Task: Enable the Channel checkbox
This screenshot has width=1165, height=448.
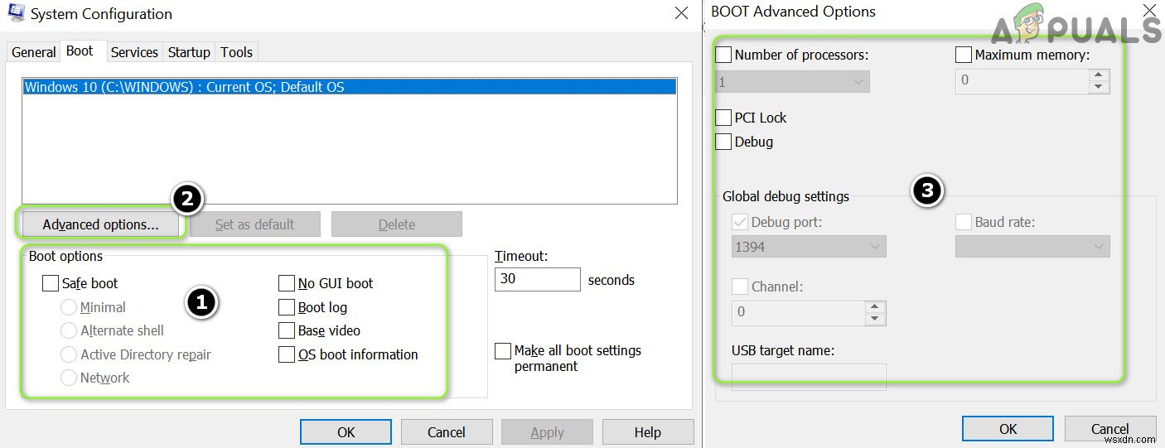Action: pos(740,287)
